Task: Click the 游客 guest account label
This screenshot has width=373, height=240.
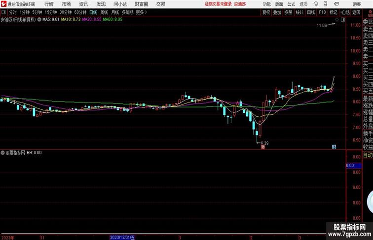Action: pos(357,4)
